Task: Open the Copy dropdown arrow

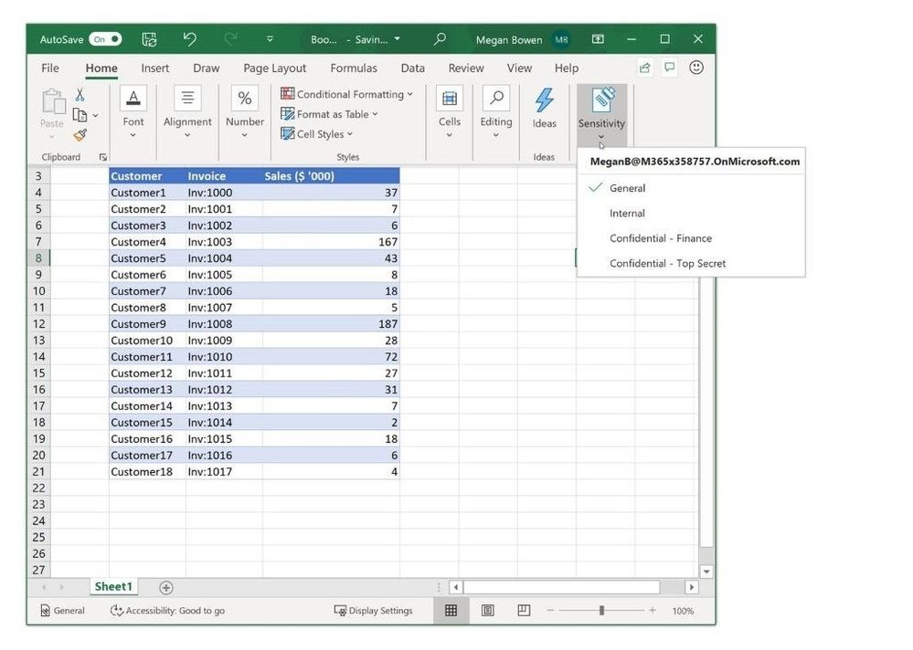Action: (x=95, y=115)
